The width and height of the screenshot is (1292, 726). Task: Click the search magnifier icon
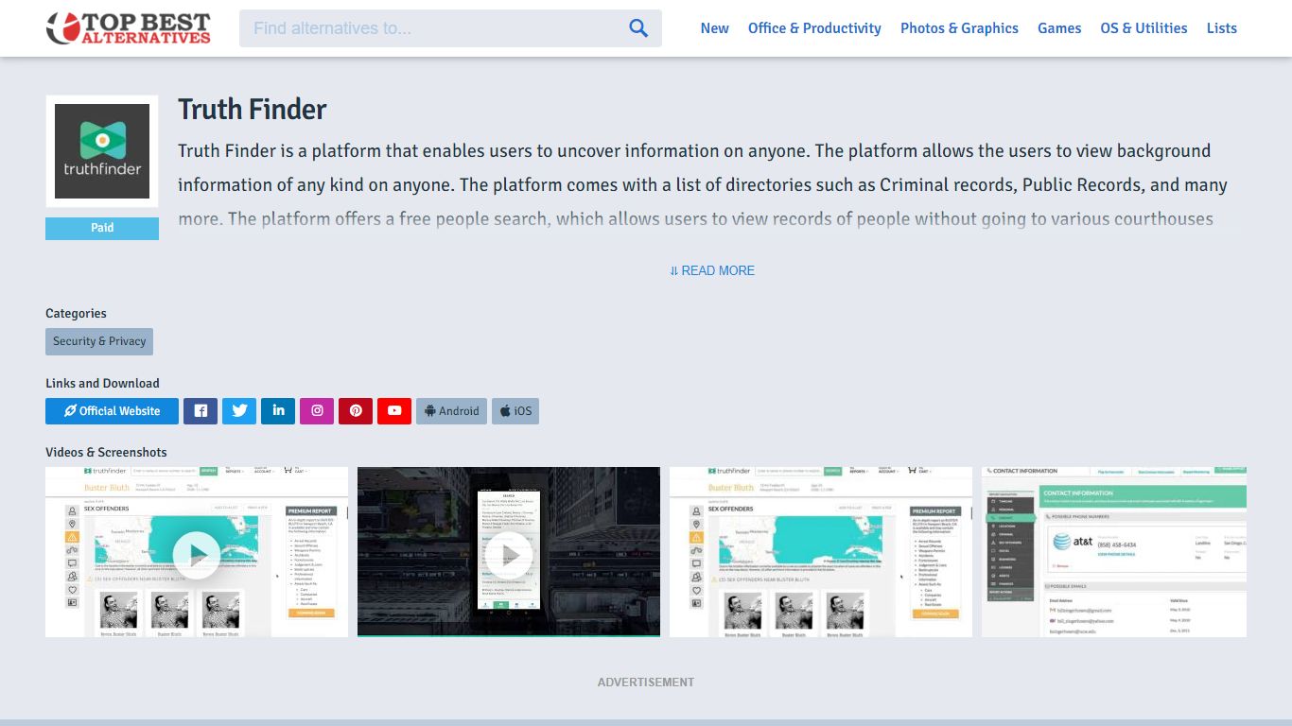pyautogui.click(x=638, y=28)
